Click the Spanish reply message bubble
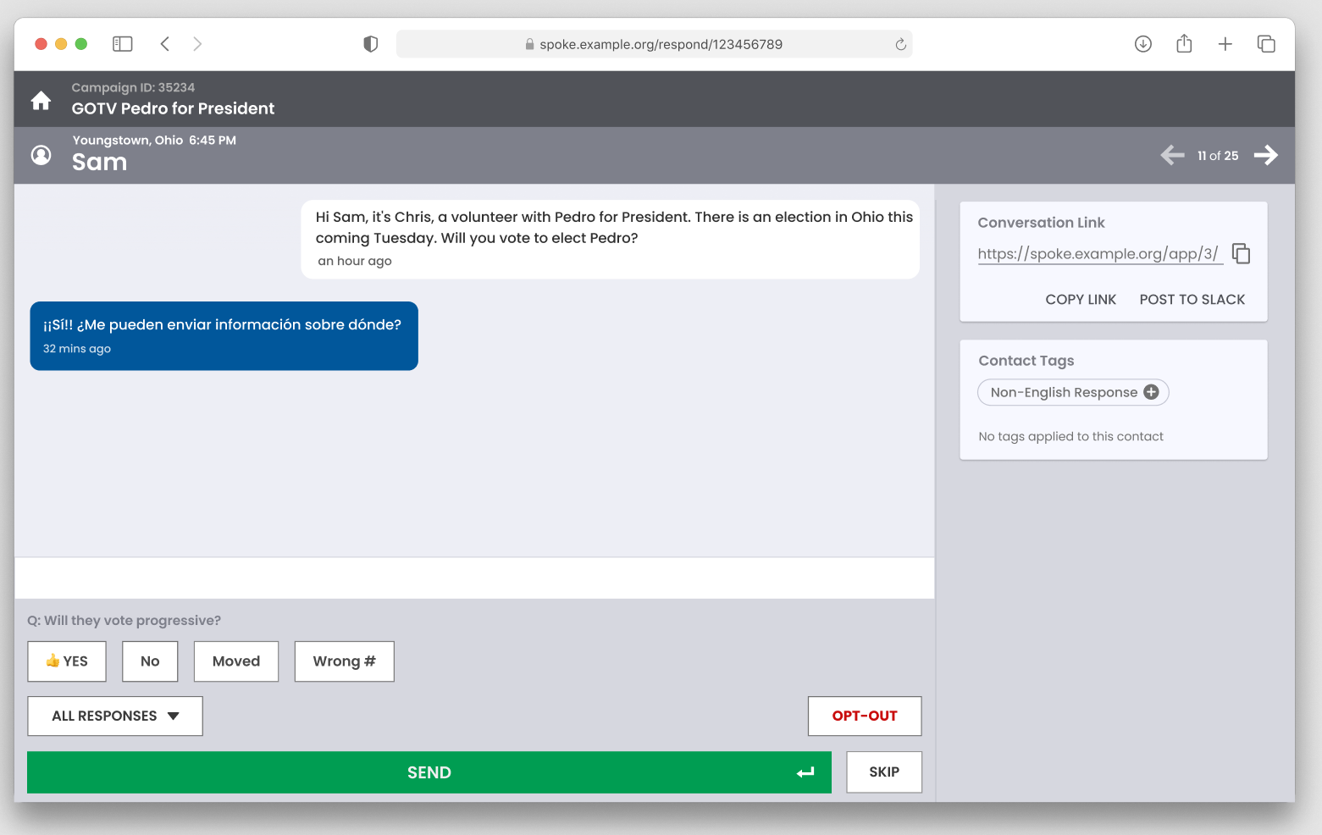Image resolution: width=1322 pixels, height=835 pixels. click(x=224, y=336)
